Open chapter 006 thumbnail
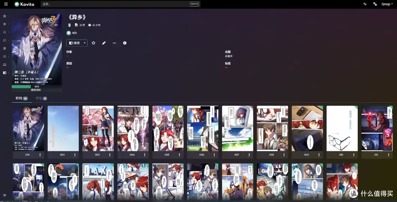 point(203,128)
